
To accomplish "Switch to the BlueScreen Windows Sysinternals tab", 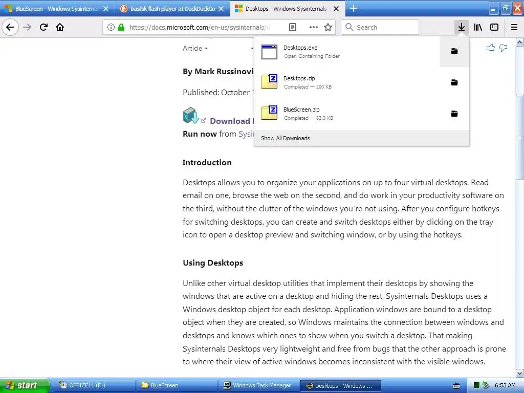I will (57, 8).
